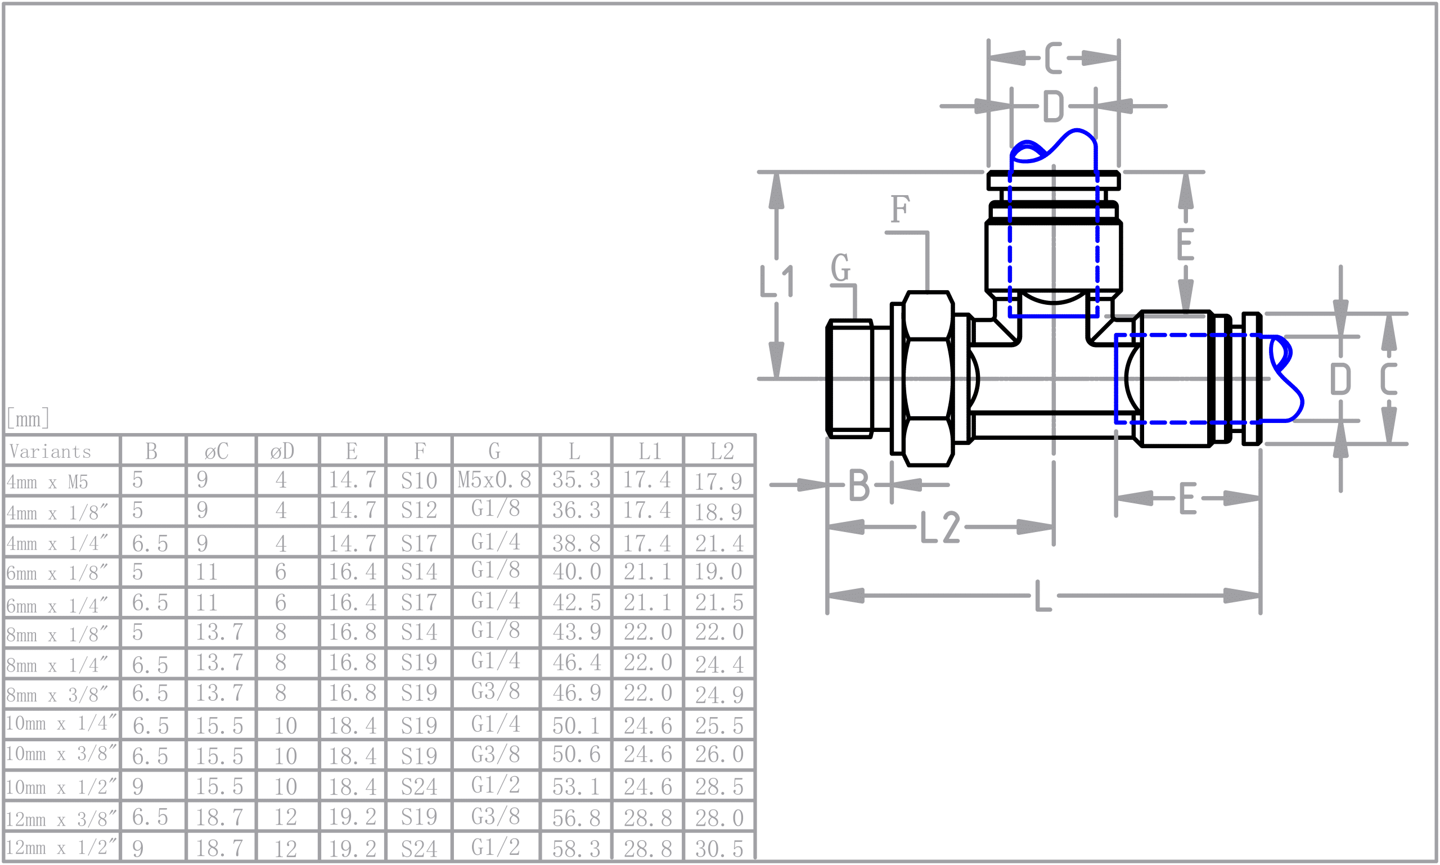Select the L2 column header in the table
The height and width of the screenshot is (865, 1440).
(x=722, y=451)
